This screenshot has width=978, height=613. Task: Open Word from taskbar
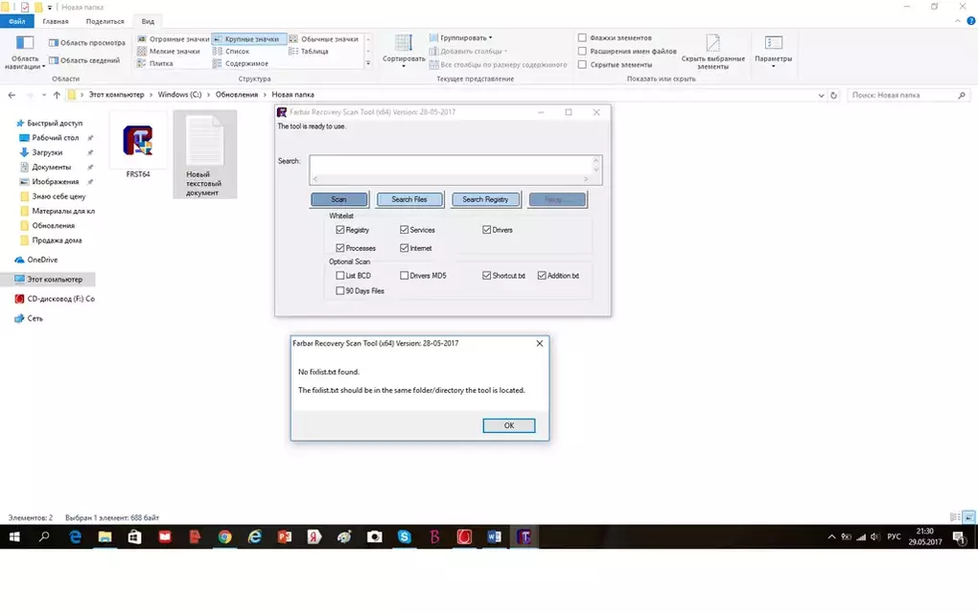(x=494, y=537)
